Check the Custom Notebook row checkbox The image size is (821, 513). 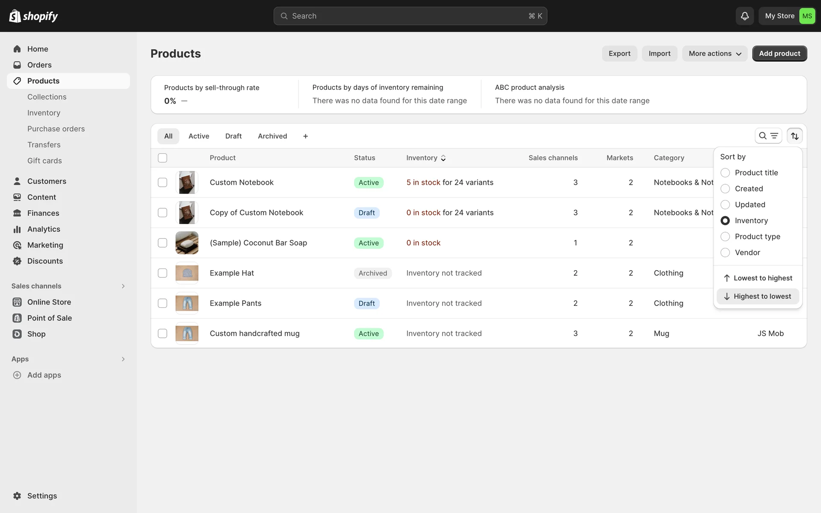point(162,183)
